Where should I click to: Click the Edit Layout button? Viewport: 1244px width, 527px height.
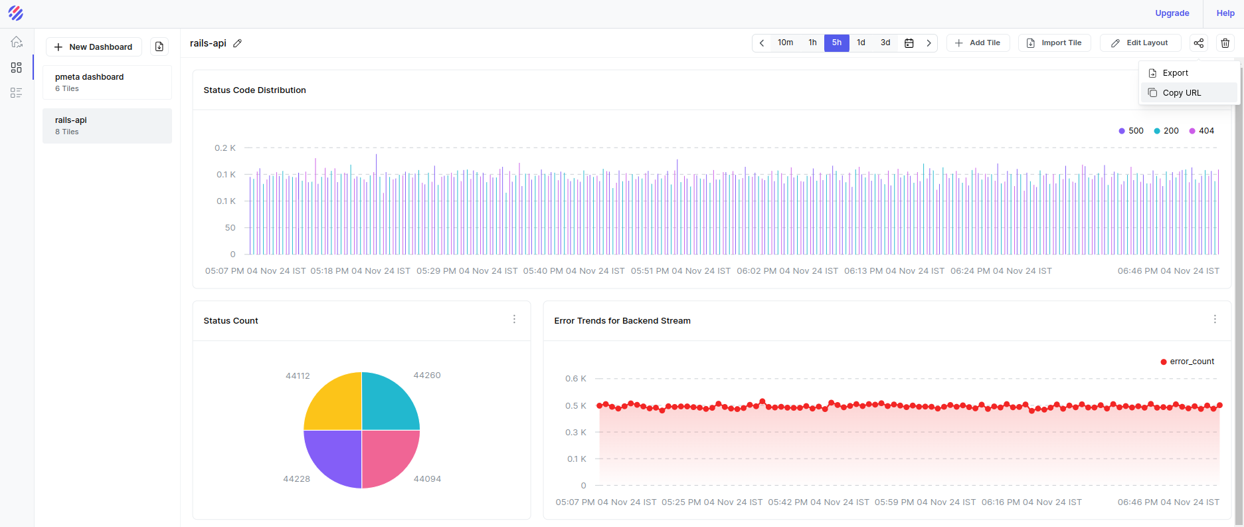(x=1140, y=43)
